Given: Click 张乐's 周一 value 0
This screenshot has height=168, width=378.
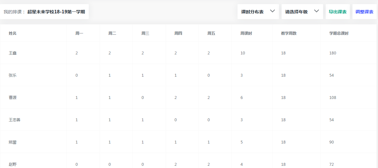Looking at the screenshot, I should pos(77,75).
